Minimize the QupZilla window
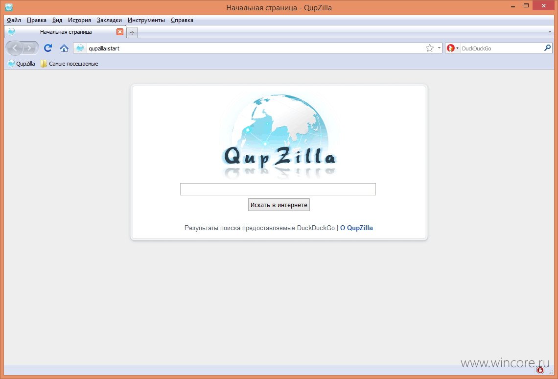 pyautogui.click(x=513, y=6)
